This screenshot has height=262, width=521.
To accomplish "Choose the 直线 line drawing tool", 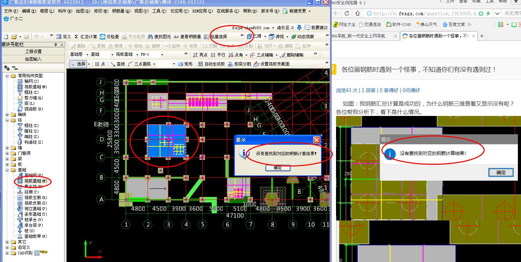I will 118,64.
